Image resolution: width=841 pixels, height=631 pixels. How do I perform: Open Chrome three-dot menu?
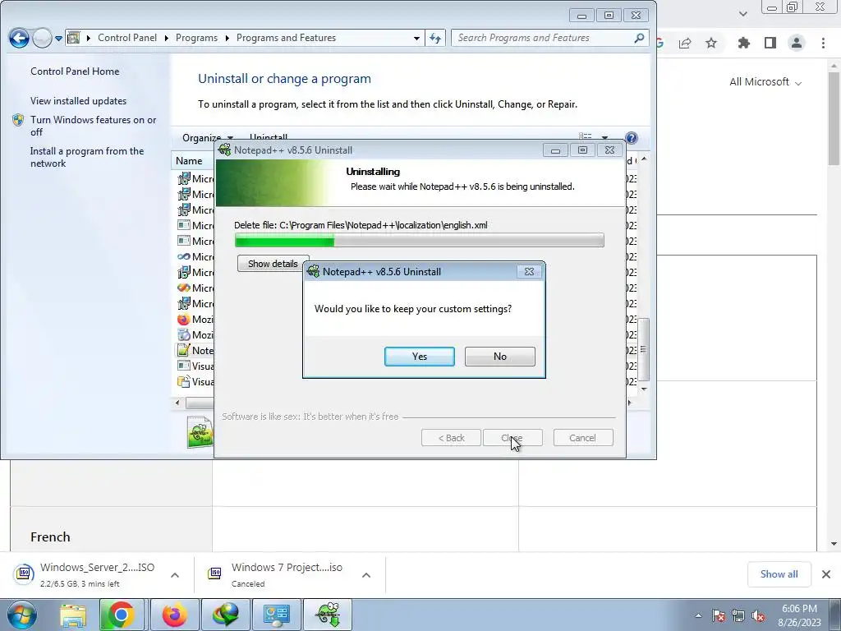[x=823, y=43]
